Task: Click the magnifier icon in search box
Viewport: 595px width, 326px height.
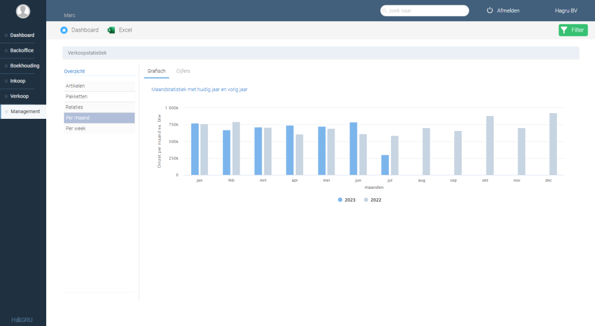Action: point(385,10)
